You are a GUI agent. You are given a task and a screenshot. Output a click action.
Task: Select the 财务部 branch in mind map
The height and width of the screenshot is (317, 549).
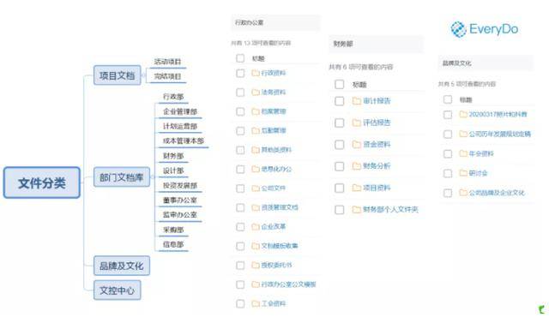click(x=173, y=156)
